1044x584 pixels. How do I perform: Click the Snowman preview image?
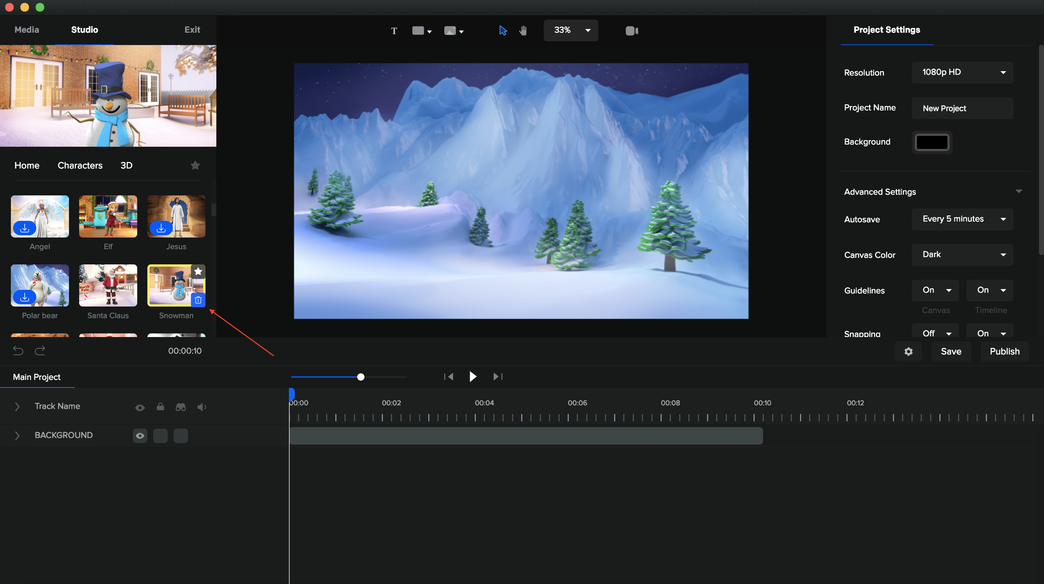click(x=108, y=96)
